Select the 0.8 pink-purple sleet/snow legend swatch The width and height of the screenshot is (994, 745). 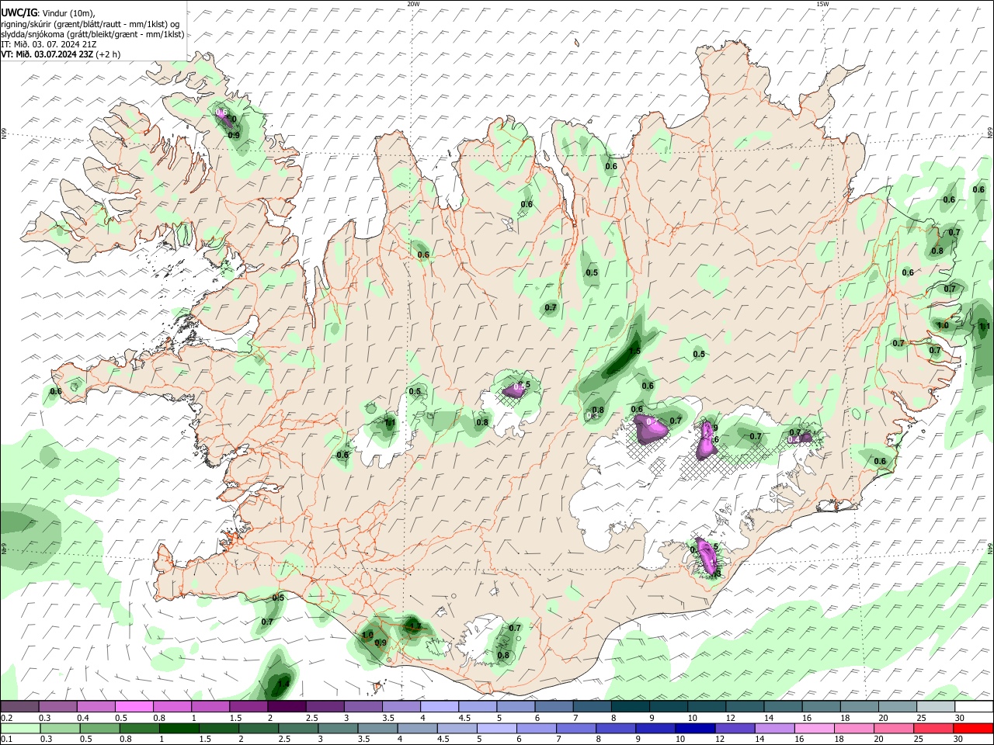172,706
